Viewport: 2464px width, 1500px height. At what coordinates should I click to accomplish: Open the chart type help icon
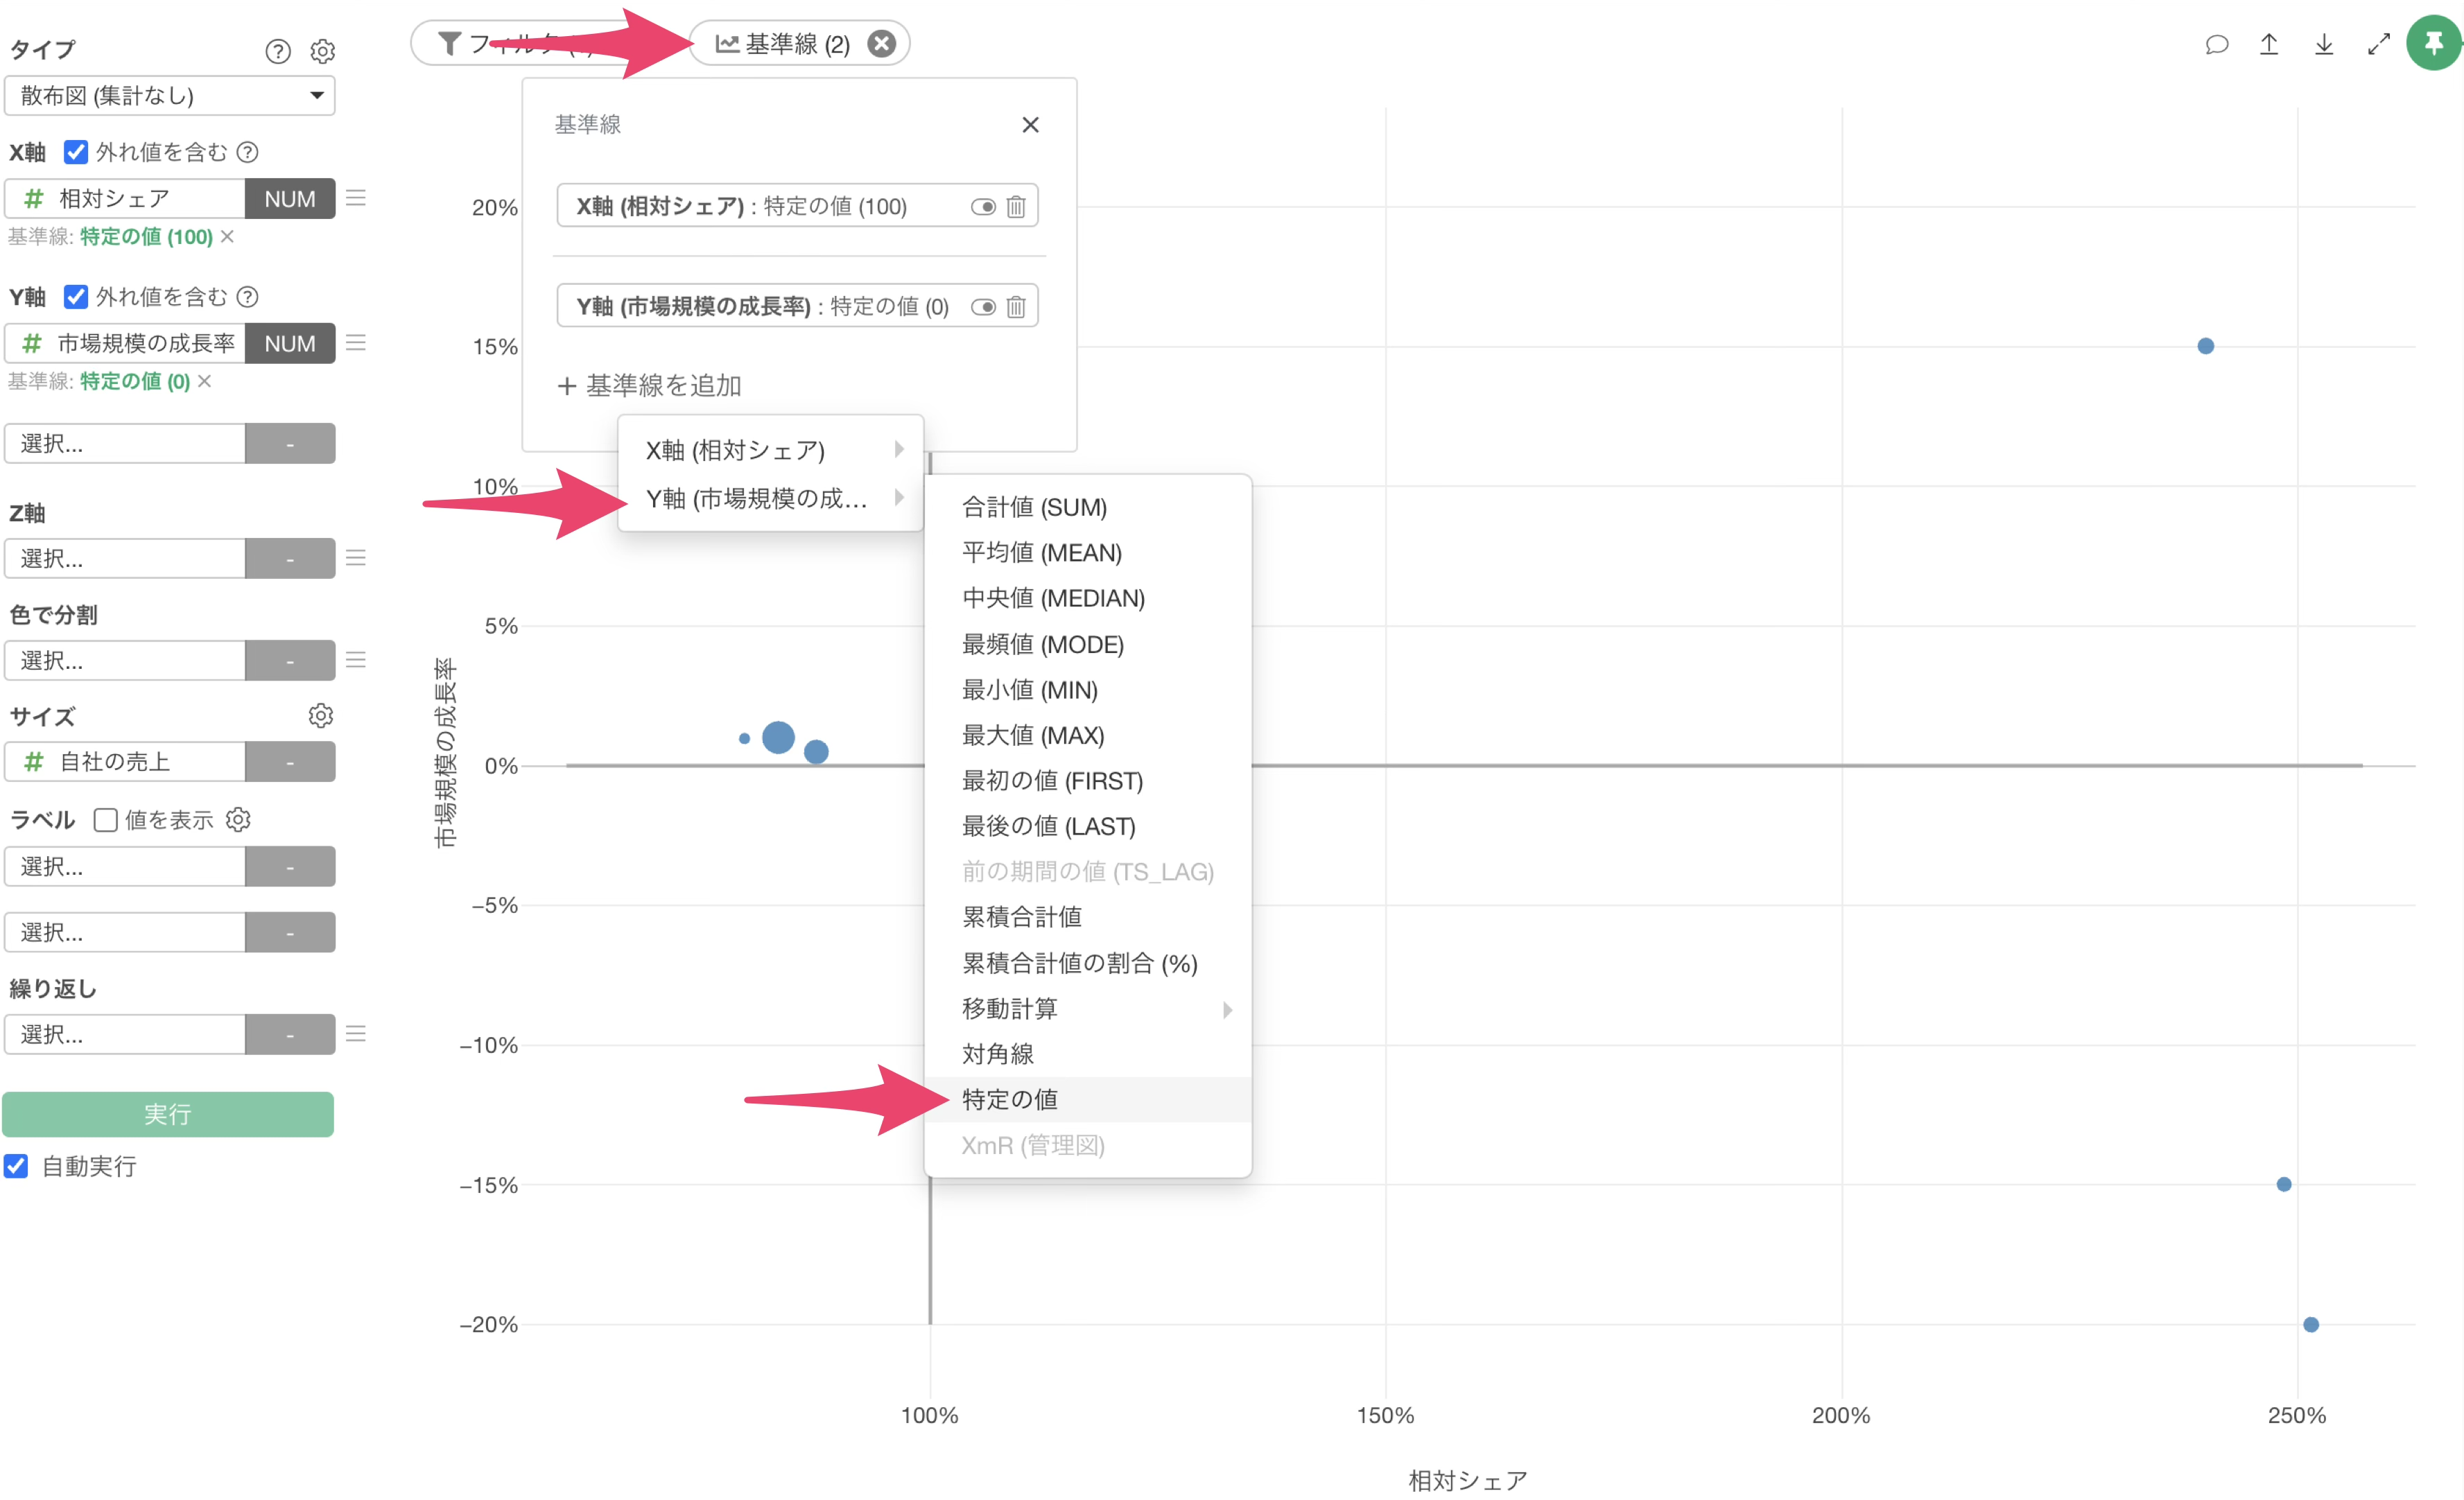[x=277, y=51]
